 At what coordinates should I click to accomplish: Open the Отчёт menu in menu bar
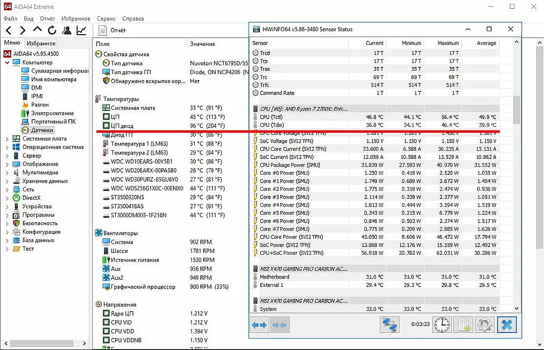[47, 19]
